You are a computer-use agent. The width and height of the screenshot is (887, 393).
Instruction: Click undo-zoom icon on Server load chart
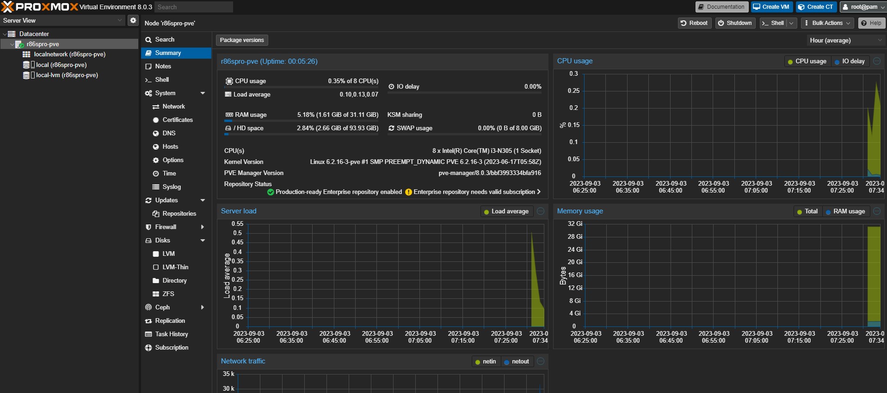click(541, 211)
